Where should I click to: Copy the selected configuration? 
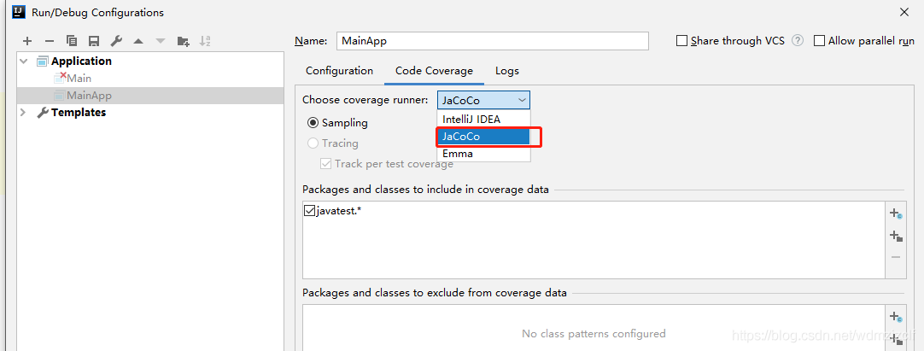pos(72,41)
